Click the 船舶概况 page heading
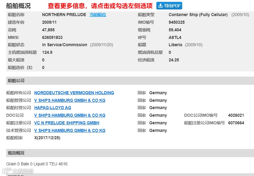The image size is (254, 176). tap(18, 6)
